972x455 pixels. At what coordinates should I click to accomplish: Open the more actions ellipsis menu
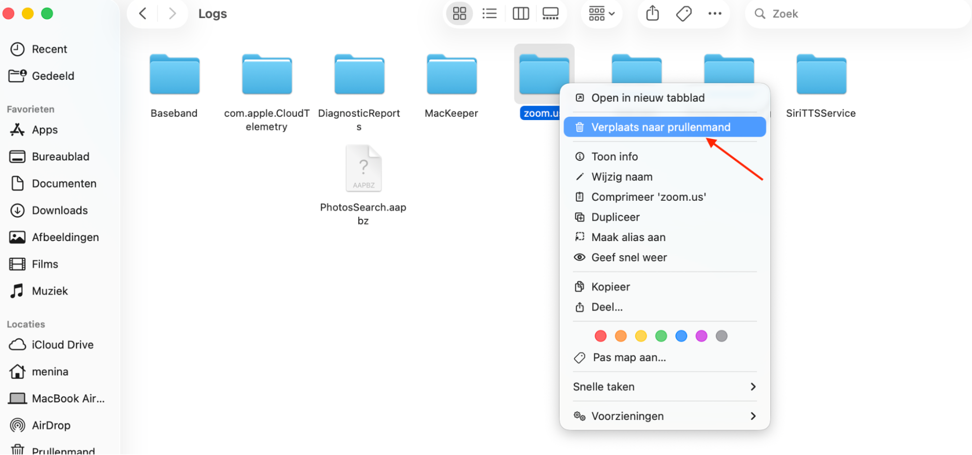[714, 13]
